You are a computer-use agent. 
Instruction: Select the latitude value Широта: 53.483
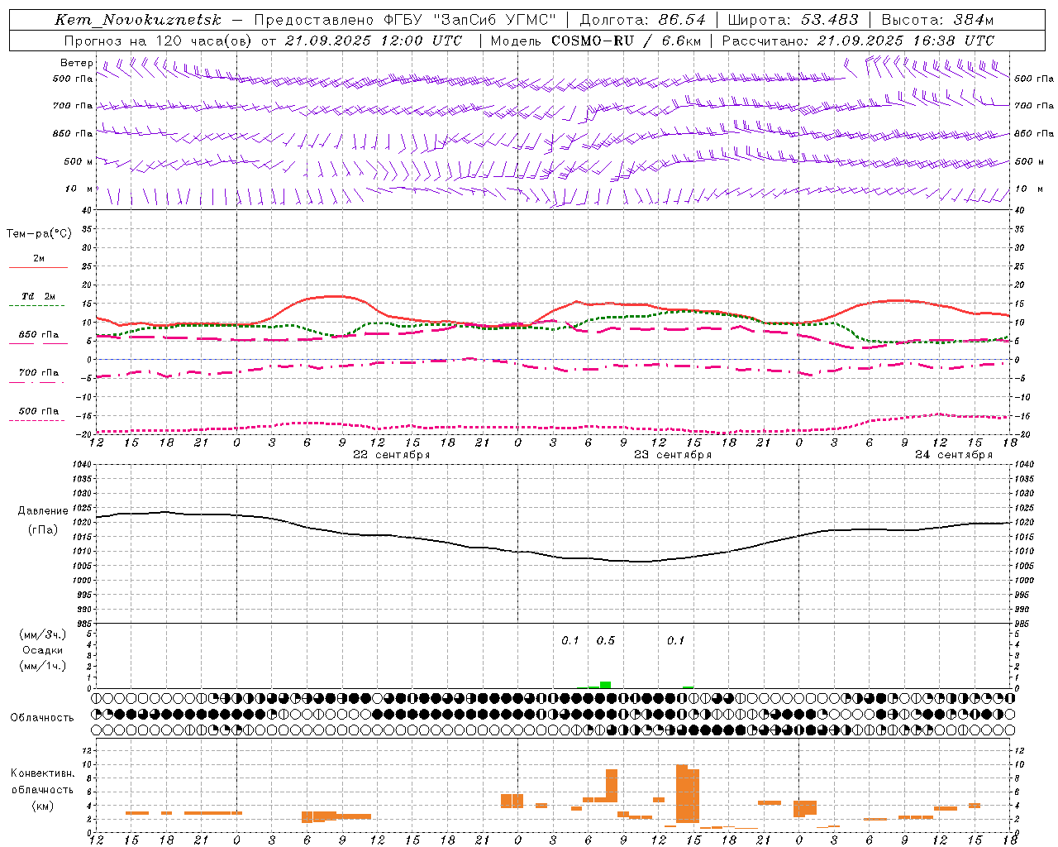click(793, 20)
